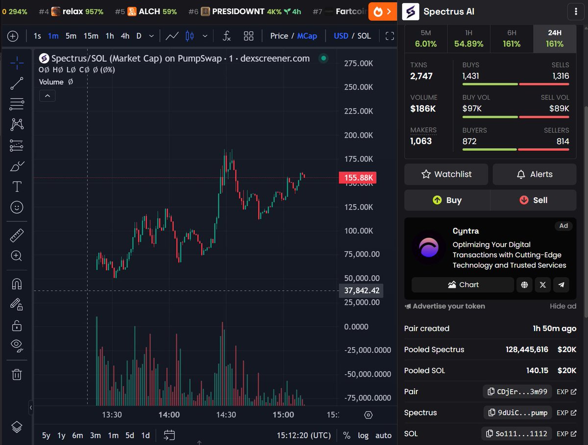The width and height of the screenshot is (588, 445).
Task: Open EXP explorer link for SOL
Action: (566, 434)
